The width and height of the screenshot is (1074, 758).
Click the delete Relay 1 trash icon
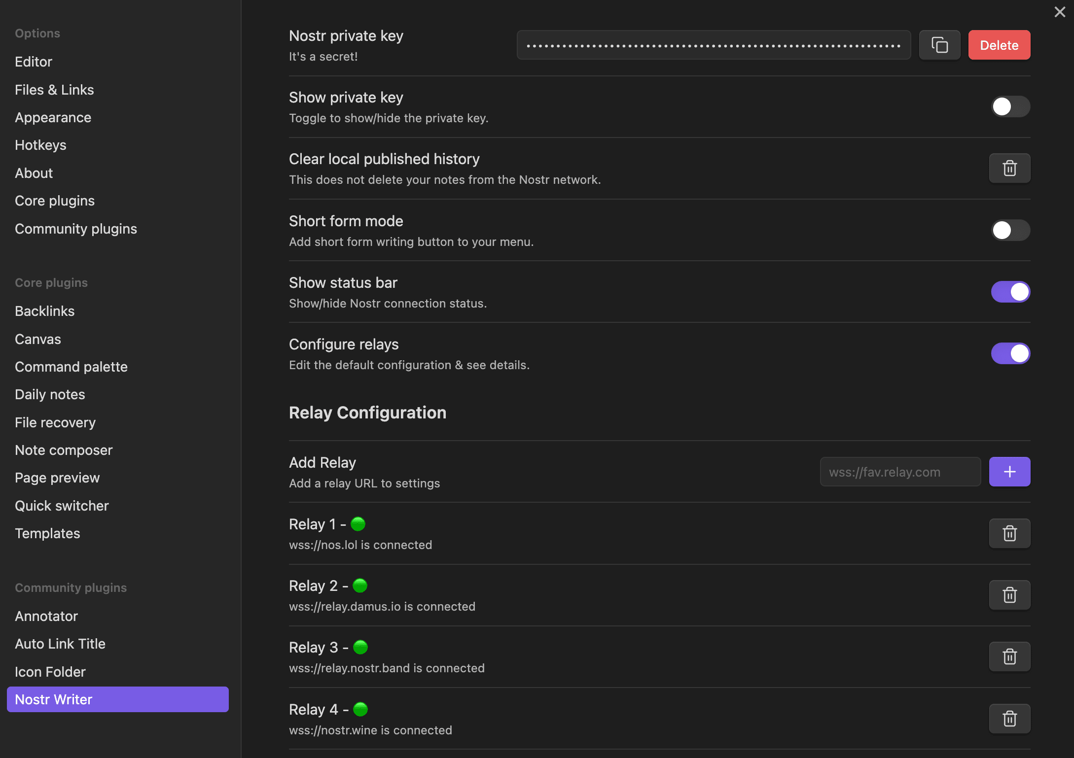[x=1009, y=533]
